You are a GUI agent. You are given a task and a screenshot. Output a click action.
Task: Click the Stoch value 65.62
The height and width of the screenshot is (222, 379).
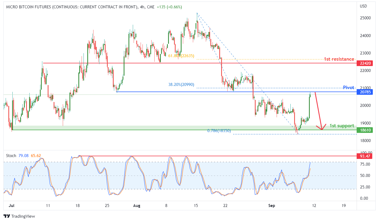click(36, 155)
